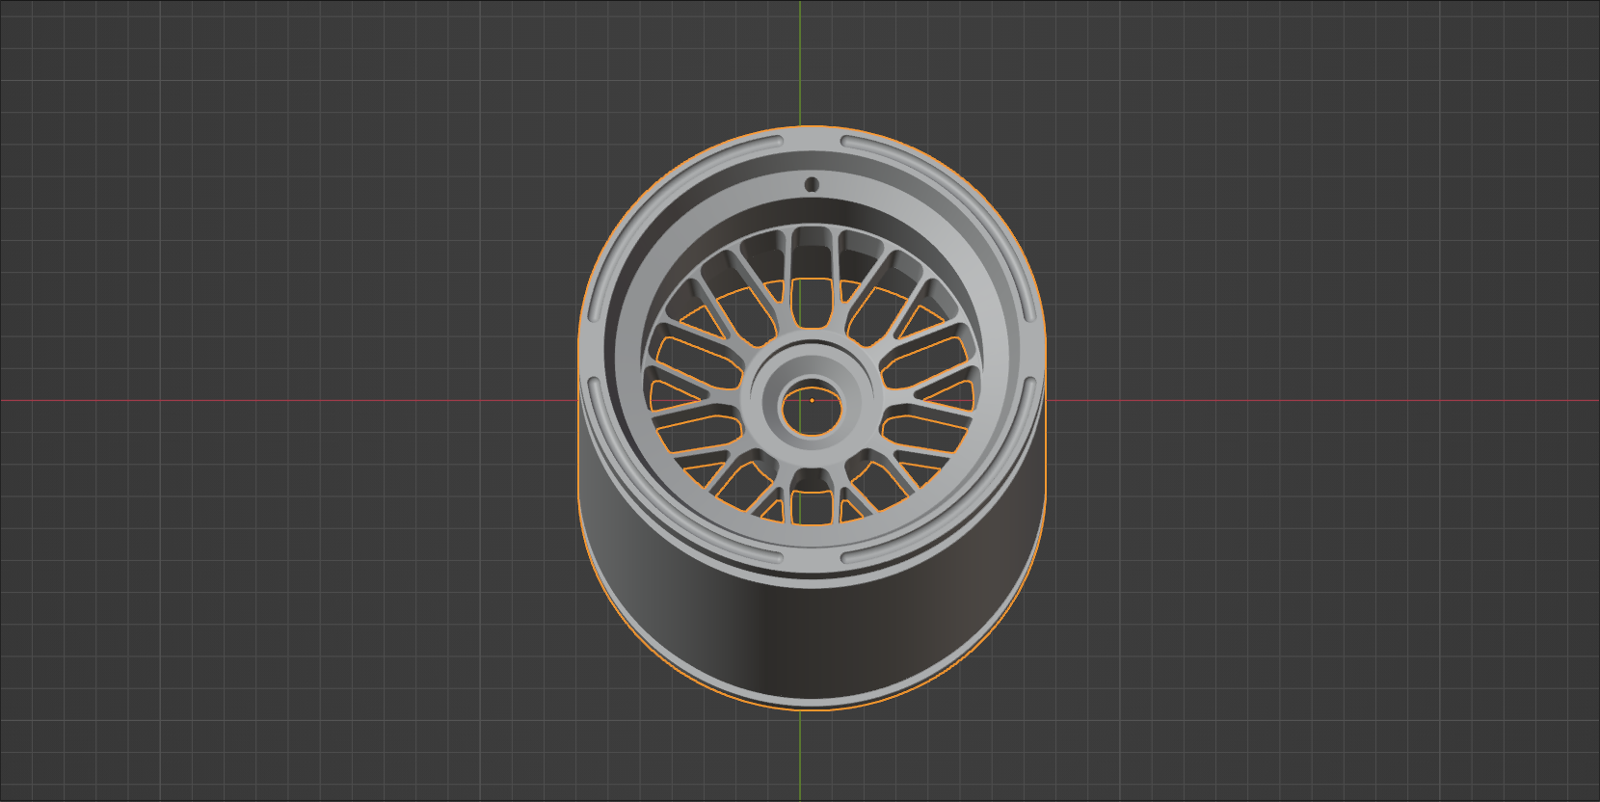Click the orange origin dot at wheel center
Screen dimensions: 1600x802
(x=813, y=400)
